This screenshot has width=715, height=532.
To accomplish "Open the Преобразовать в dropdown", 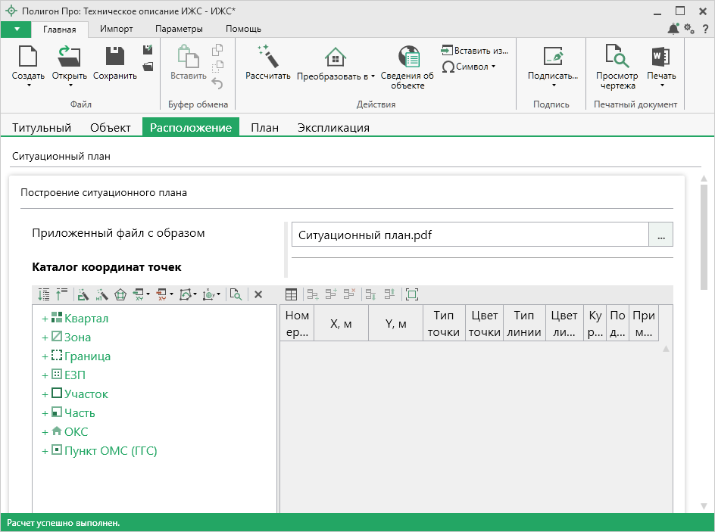I will [336, 76].
